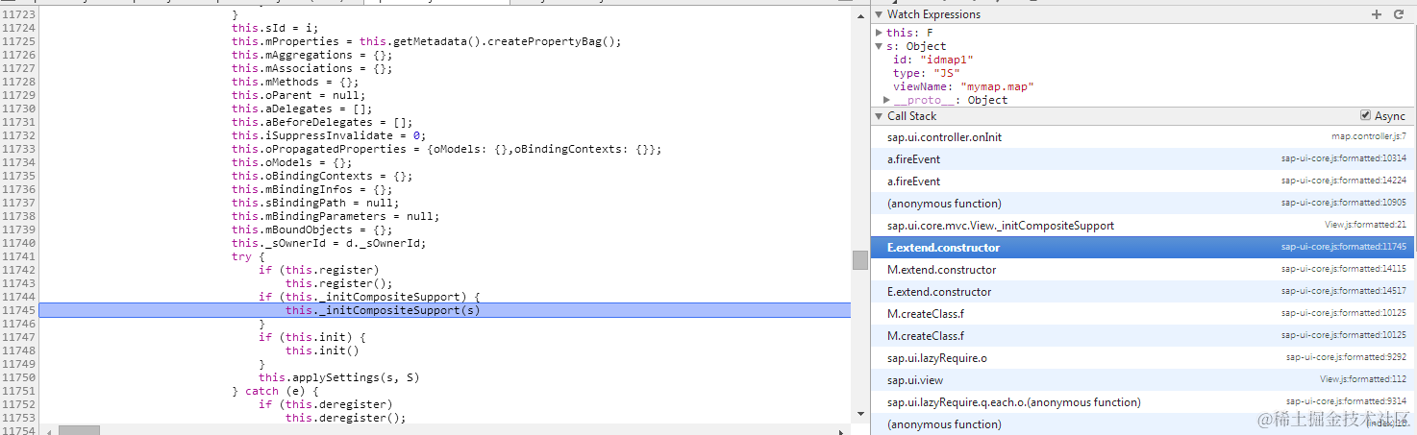Click the code line this._sOwnerId = d._sOwnerId;
Image resolution: width=1417 pixels, height=435 pixels.
[x=329, y=243]
